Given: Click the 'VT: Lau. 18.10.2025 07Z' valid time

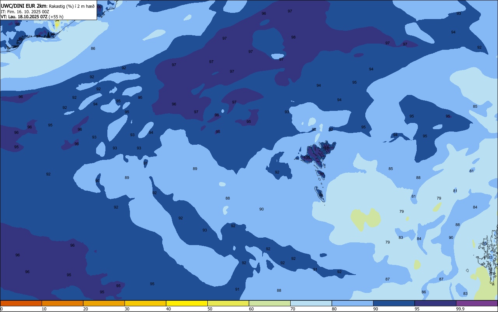Looking at the screenshot, I should (24, 17).
